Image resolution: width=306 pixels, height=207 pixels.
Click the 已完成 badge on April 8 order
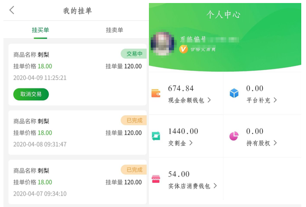click(133, 120)
